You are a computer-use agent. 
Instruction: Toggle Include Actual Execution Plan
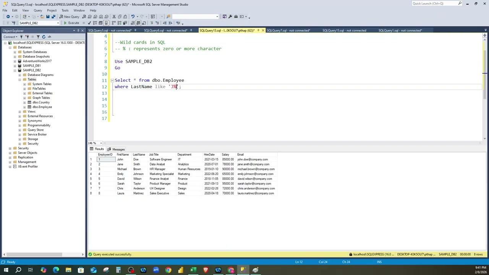click(113, 23)
